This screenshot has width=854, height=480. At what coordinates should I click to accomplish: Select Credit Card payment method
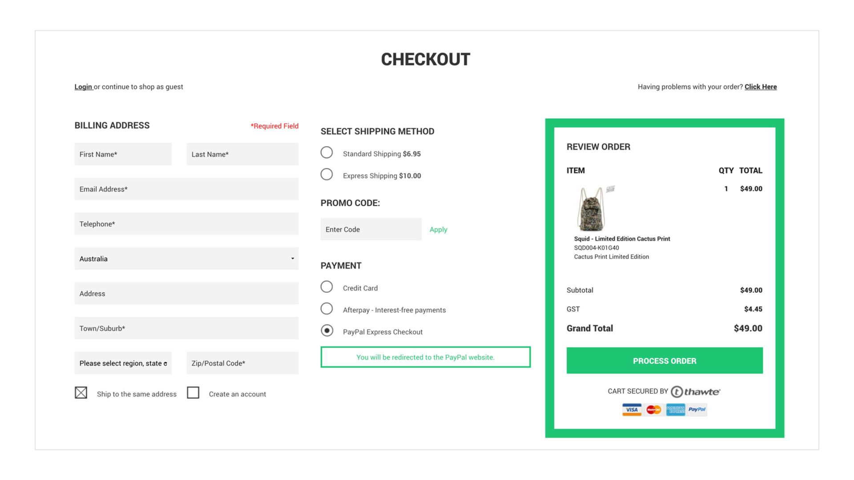pyautogui.click(x=326, y=287)
